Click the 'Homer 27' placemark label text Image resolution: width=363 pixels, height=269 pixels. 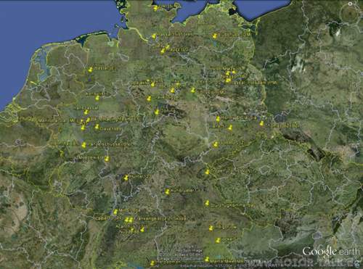pos(139,177)
